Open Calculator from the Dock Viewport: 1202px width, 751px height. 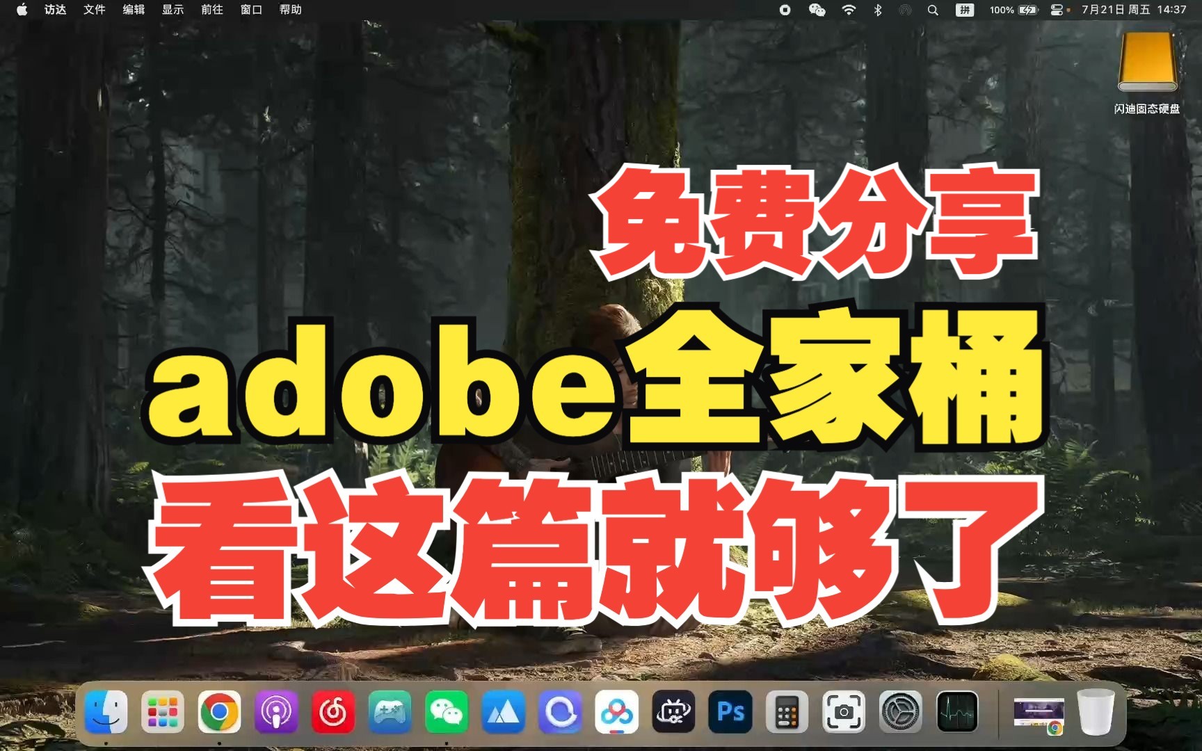tap(787, 712)
